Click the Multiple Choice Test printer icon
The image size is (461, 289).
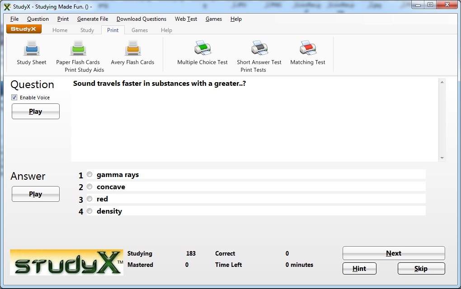coord(202,48)
